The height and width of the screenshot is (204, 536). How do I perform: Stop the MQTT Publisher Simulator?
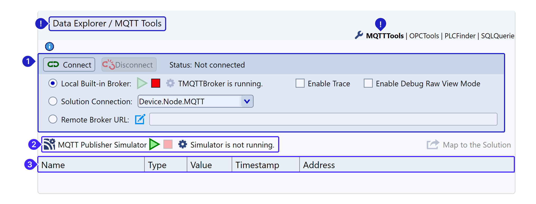(168, 145)
